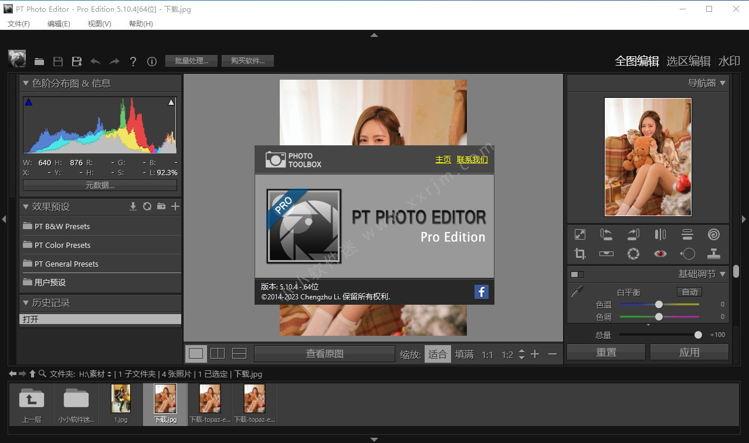Click the 色温 slider handle

(x=659, y=305)
